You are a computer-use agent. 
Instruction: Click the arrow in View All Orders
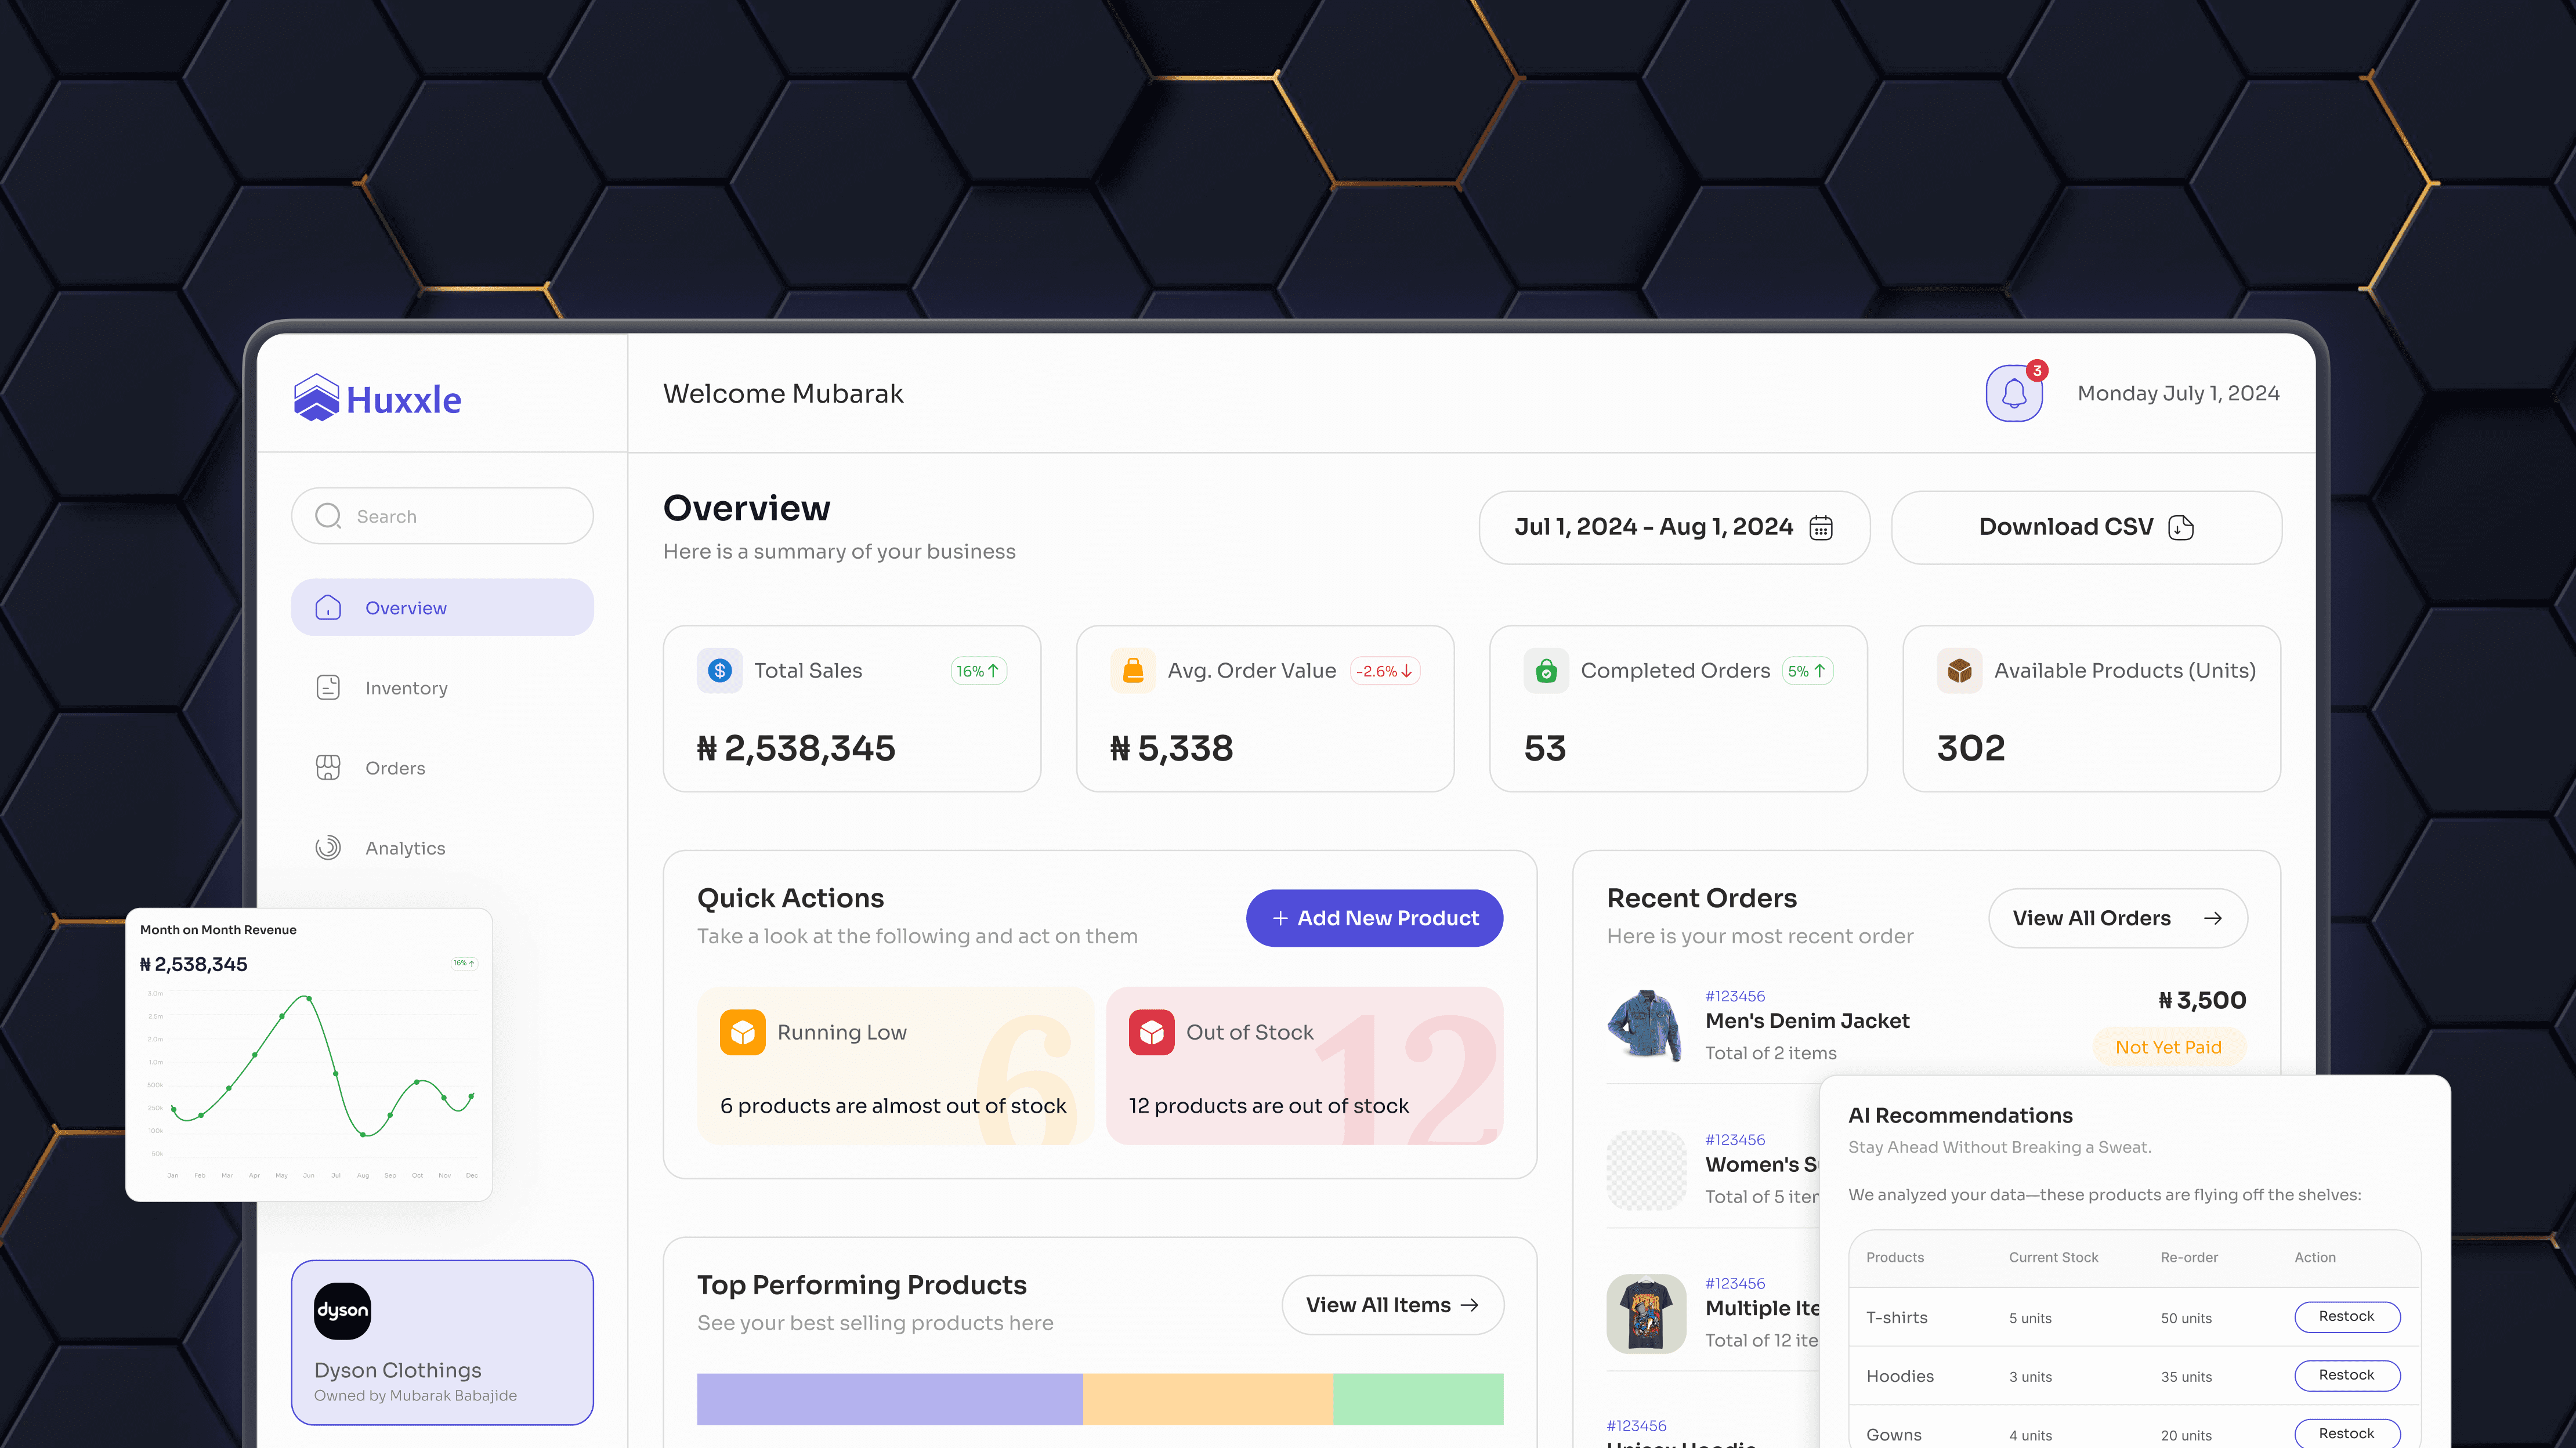pyautogui.click(x=2213, y=918)
